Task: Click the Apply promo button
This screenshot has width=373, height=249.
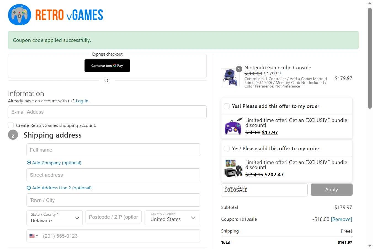Action: tap(331, 190)
